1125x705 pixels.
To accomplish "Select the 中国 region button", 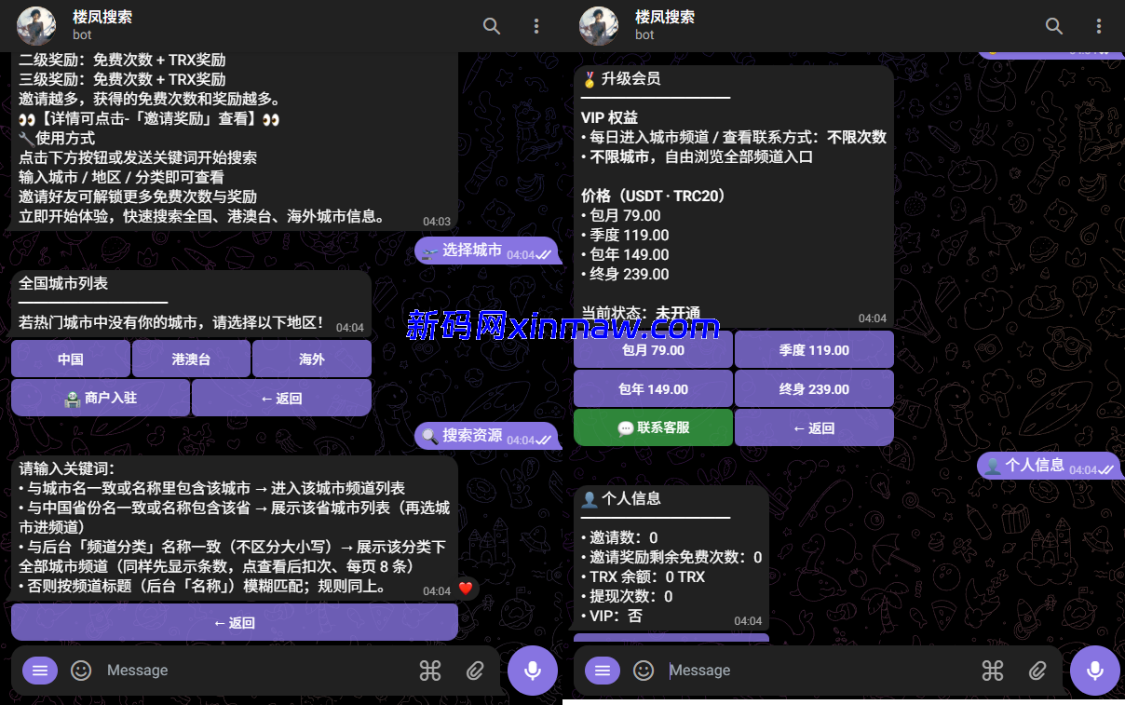I will 70,359.
